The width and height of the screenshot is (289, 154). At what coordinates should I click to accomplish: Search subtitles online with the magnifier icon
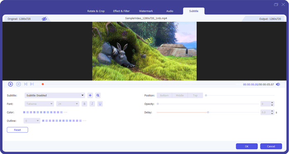[x=98, y=95]
